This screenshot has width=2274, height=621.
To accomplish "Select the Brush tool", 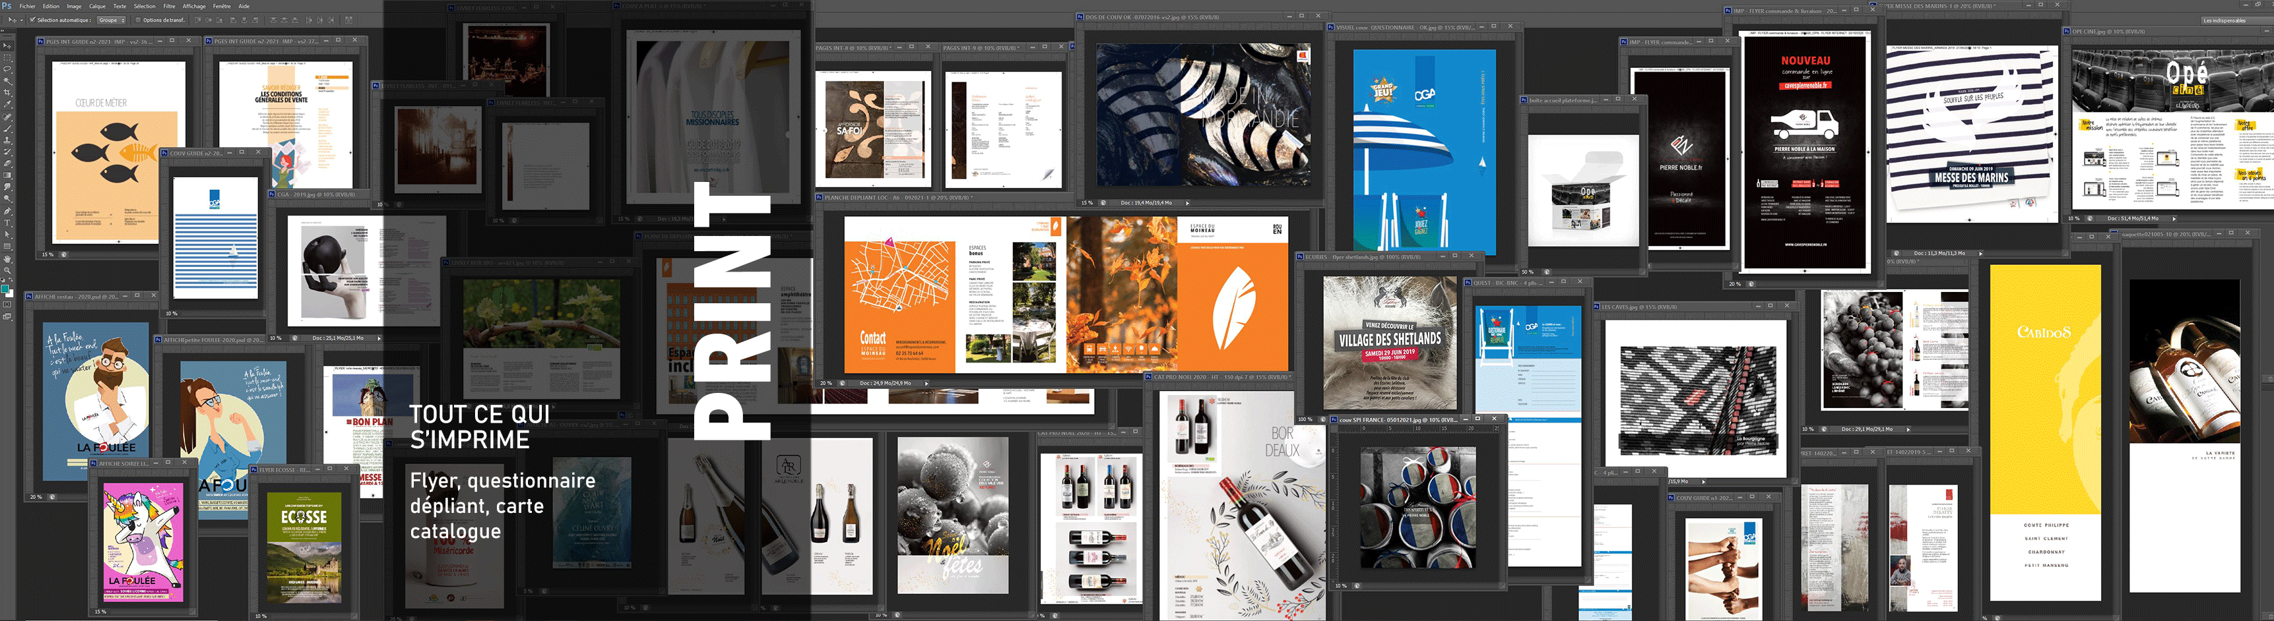I will click(7, 129).
